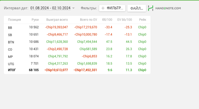This screenshot has width=199, height=109.
Task: Open the date range 01.08.2024 - 02.10.2024
Action: click(x=50, y=8)
